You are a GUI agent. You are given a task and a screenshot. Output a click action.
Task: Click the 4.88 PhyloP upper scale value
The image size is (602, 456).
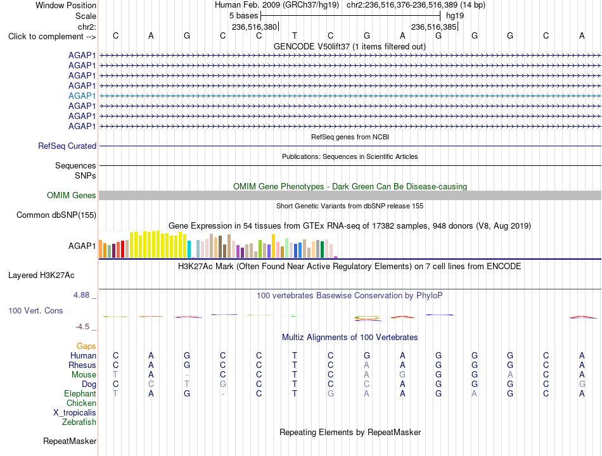click(81, 295)
